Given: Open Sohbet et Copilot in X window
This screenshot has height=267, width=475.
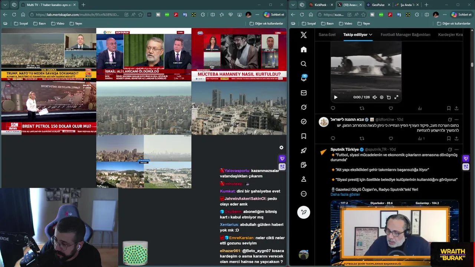Looking at the screenshot, I should 461,14.
